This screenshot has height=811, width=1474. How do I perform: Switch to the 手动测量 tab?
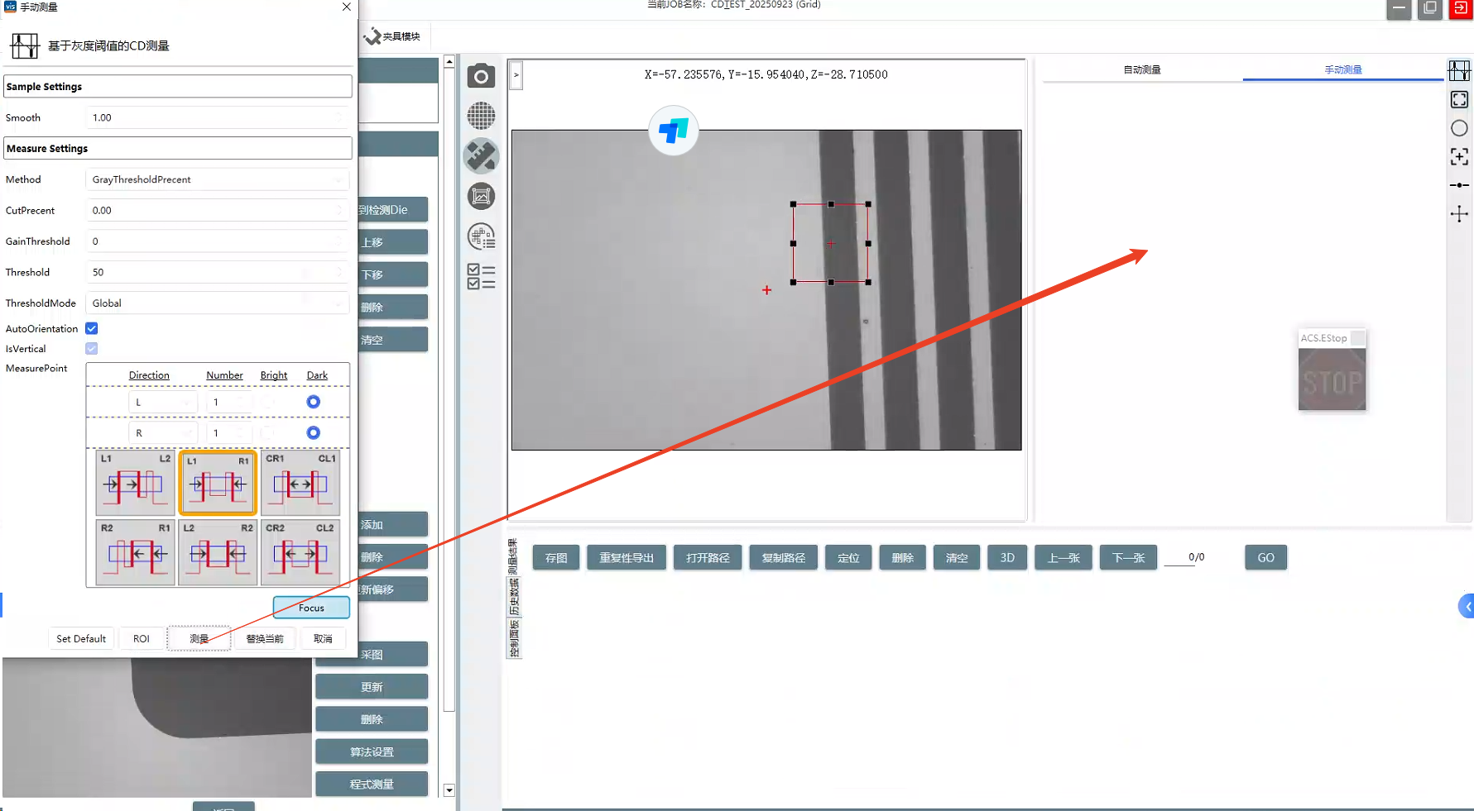click(1342, 70)
